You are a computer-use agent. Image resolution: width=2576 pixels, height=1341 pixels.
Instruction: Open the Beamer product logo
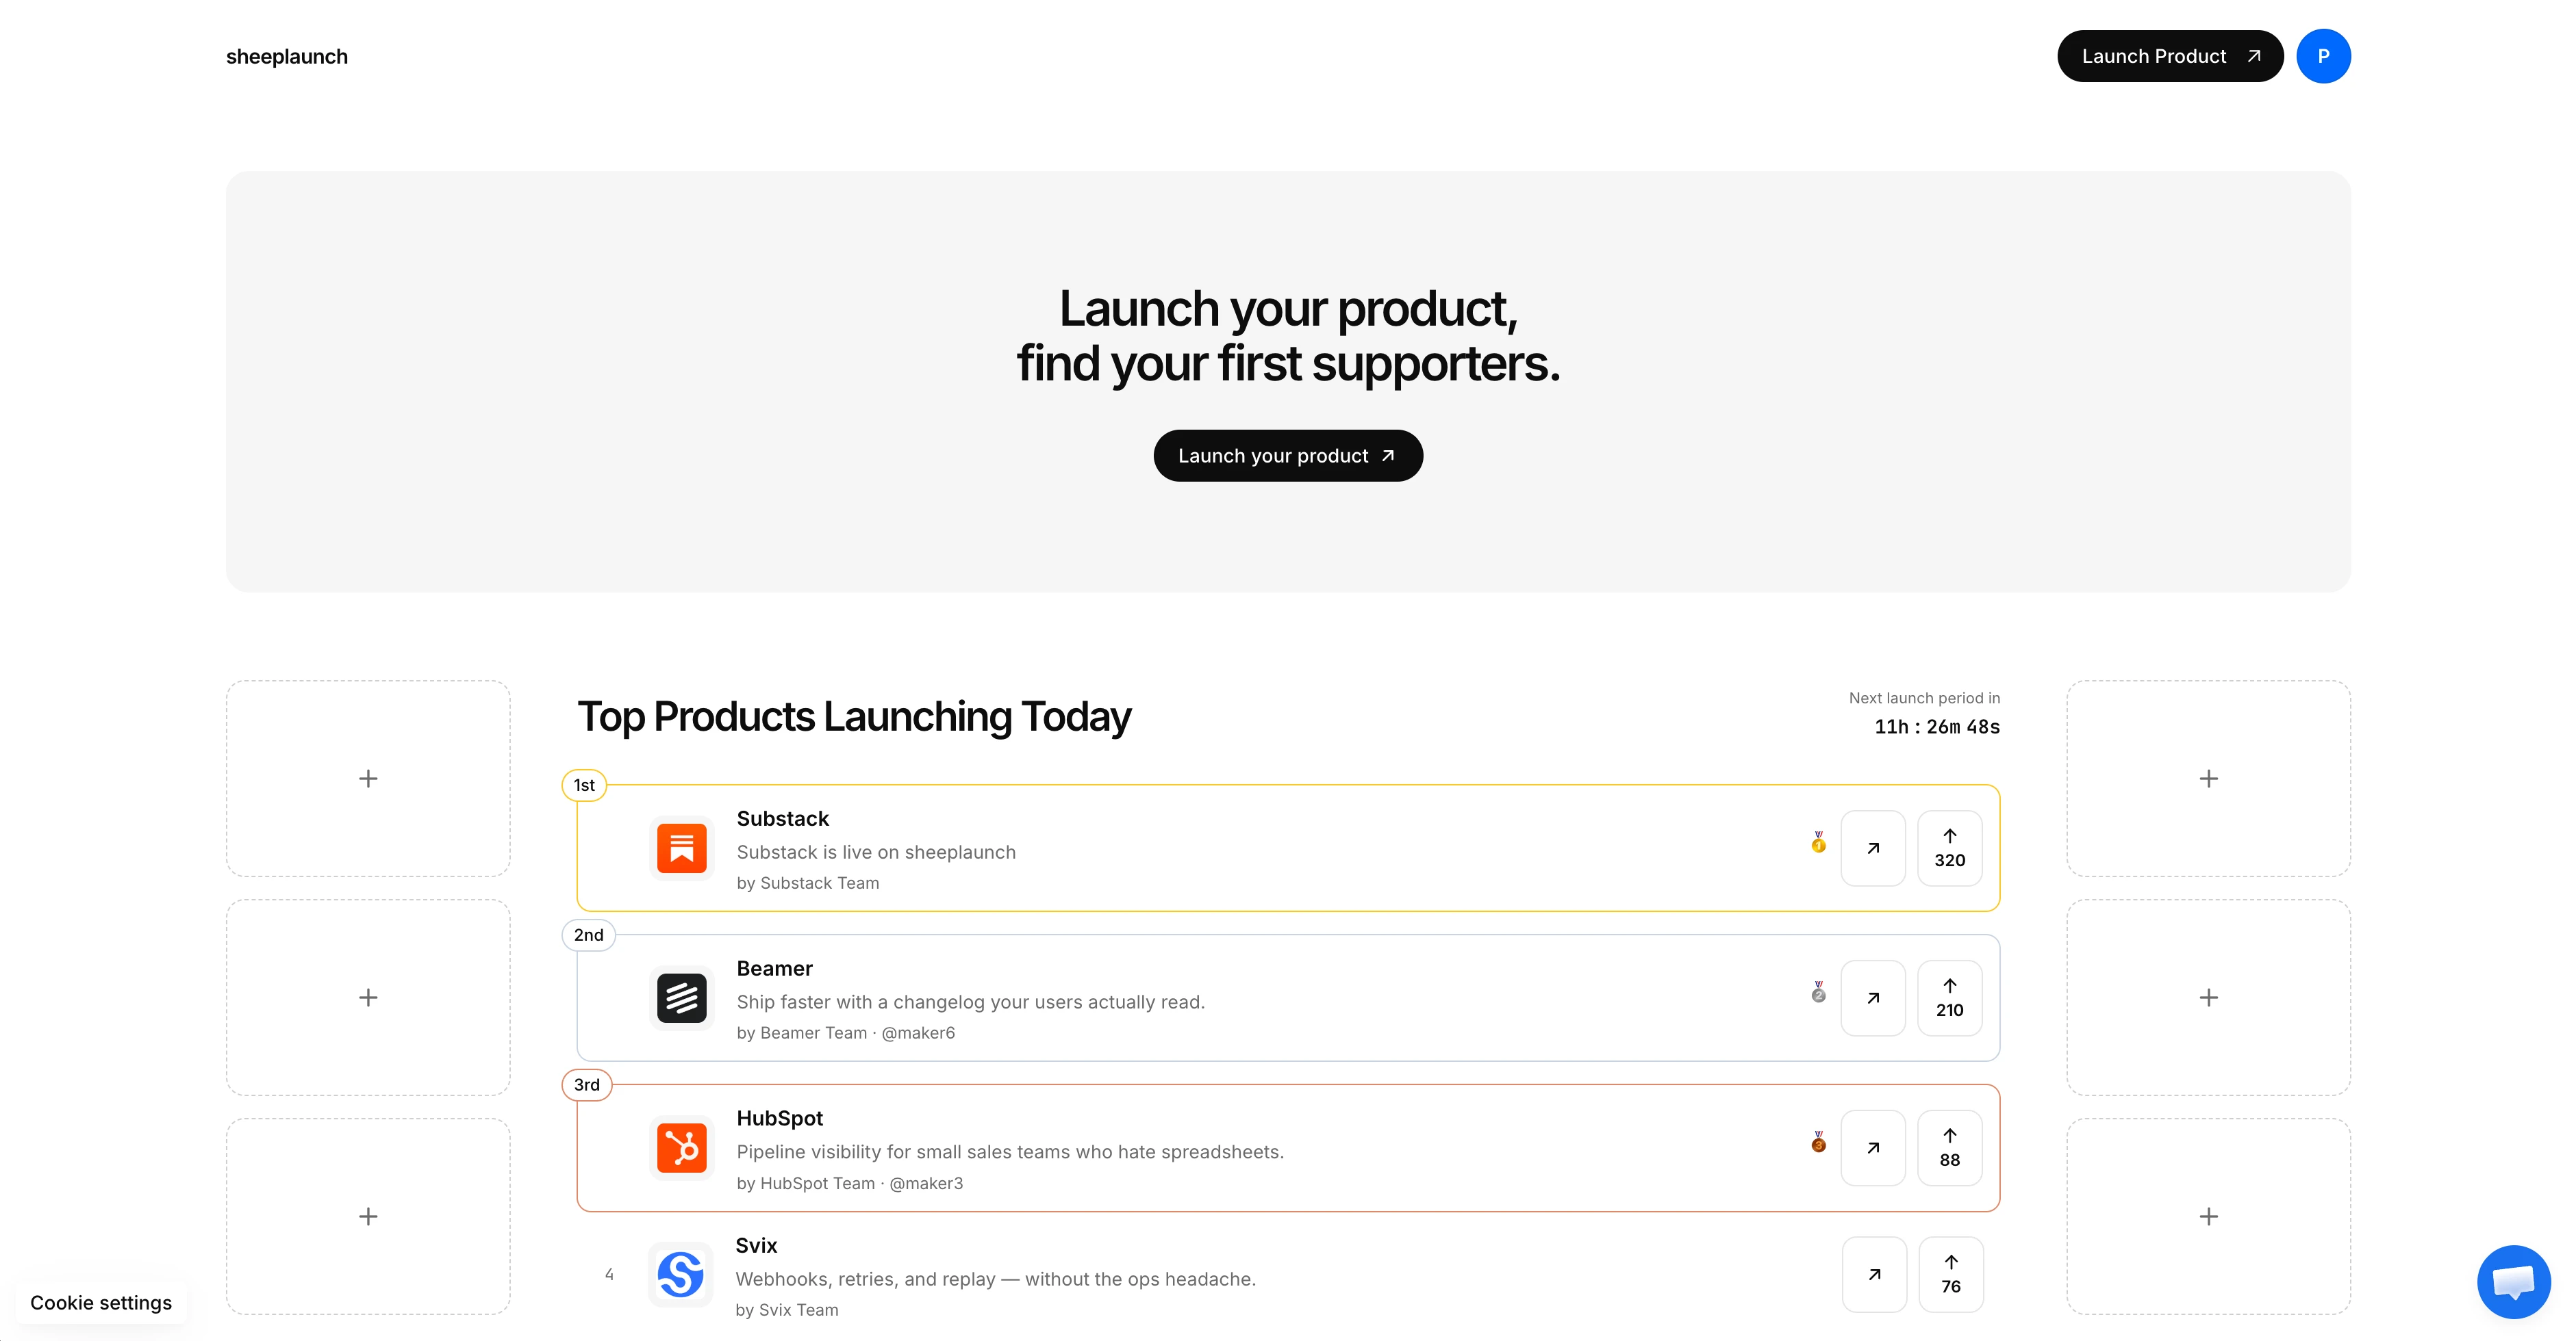681,998
